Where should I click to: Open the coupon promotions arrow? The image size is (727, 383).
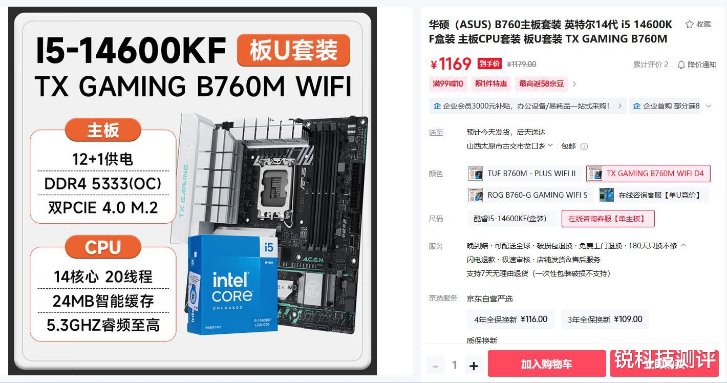(574, 84)
